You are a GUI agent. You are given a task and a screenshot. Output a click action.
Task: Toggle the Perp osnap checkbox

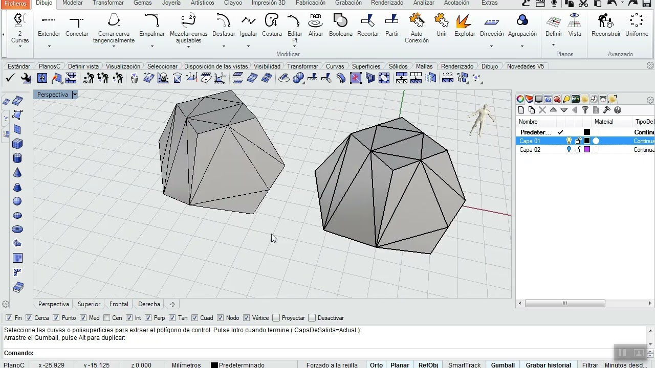click(148, 318)
